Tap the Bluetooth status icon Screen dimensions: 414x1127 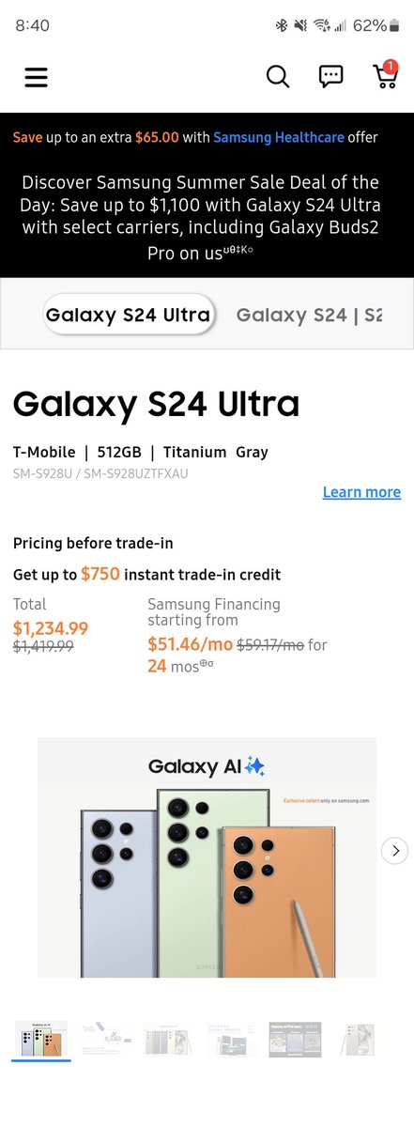pyautogui.click(x=281, y=25)
